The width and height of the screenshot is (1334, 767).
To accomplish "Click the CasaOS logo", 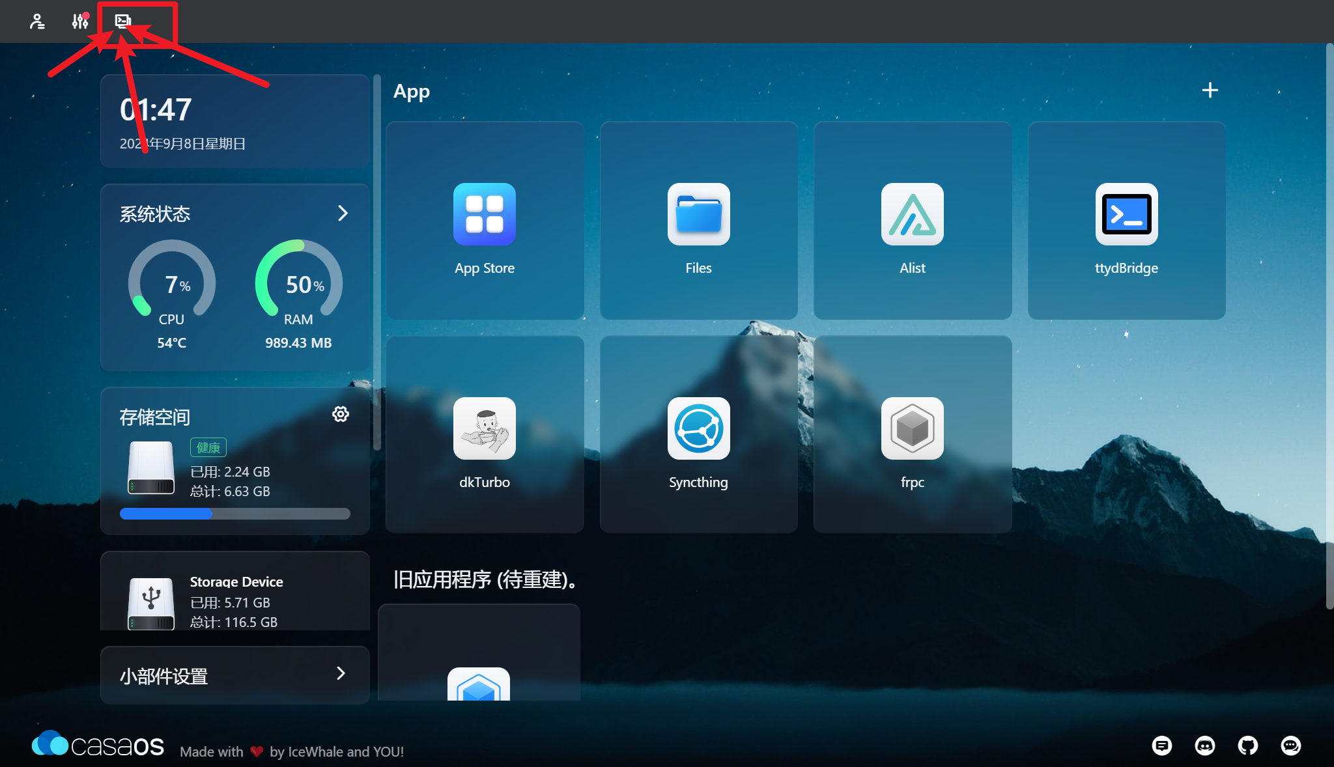I will click(98, 744).
